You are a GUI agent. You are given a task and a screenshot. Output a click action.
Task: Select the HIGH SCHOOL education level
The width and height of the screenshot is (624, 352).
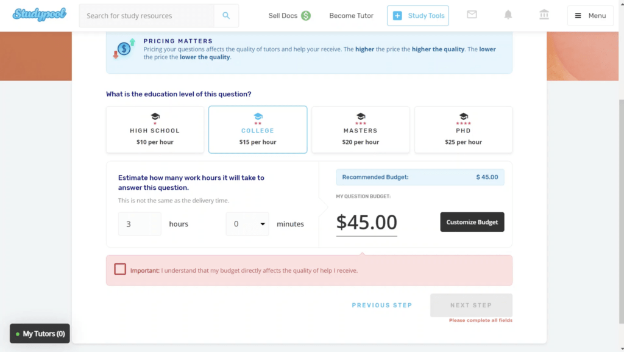pos(155,129)
